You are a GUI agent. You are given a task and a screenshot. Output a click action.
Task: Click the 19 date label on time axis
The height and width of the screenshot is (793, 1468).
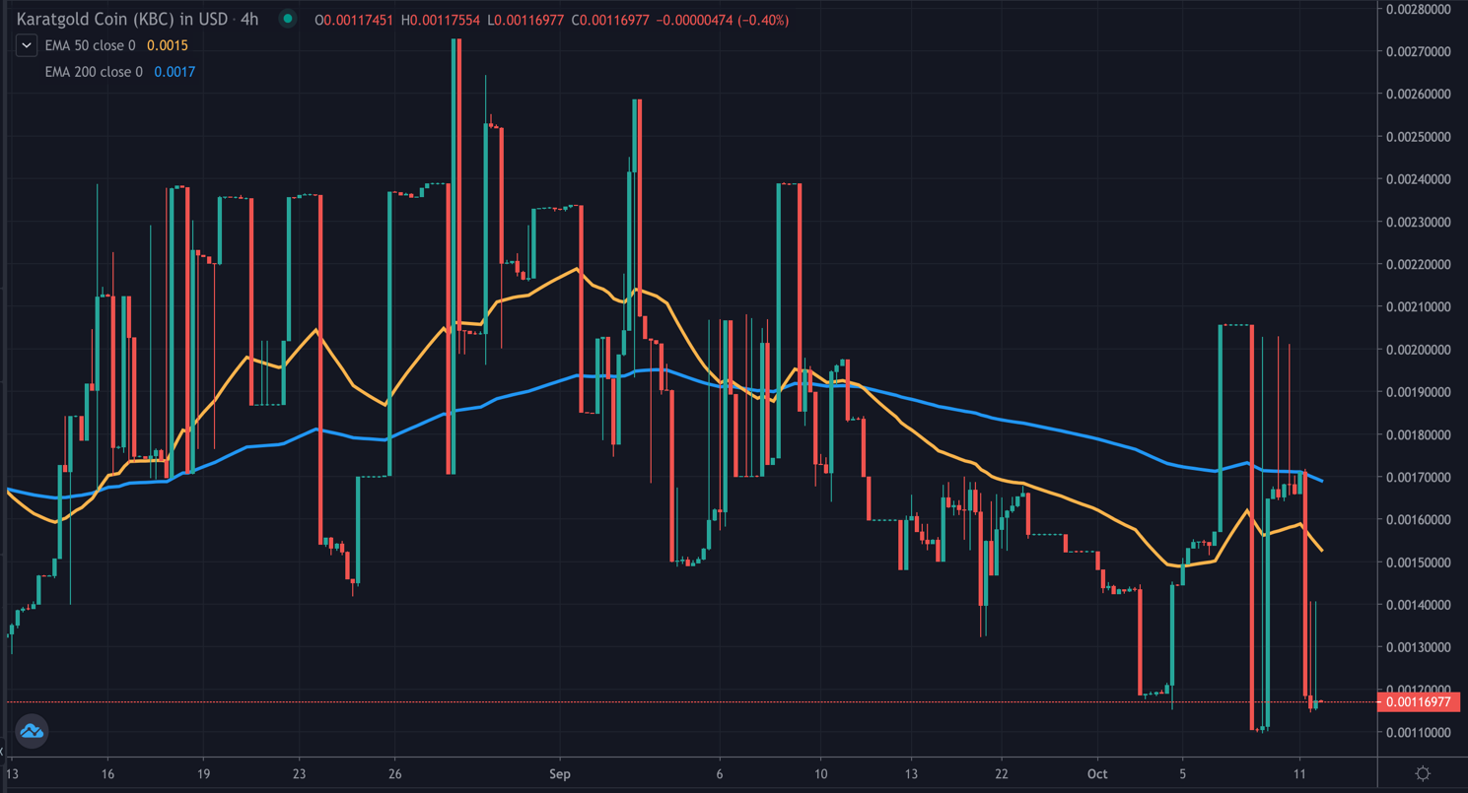tap(203, 774)
